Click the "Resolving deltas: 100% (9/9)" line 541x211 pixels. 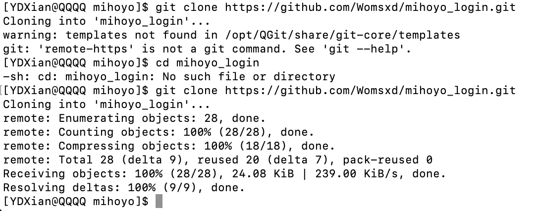click(124, 188)
